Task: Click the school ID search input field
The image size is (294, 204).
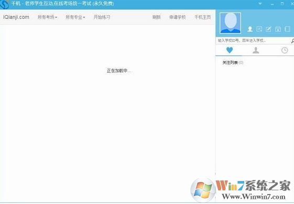Action: click(x=253, y=40)
